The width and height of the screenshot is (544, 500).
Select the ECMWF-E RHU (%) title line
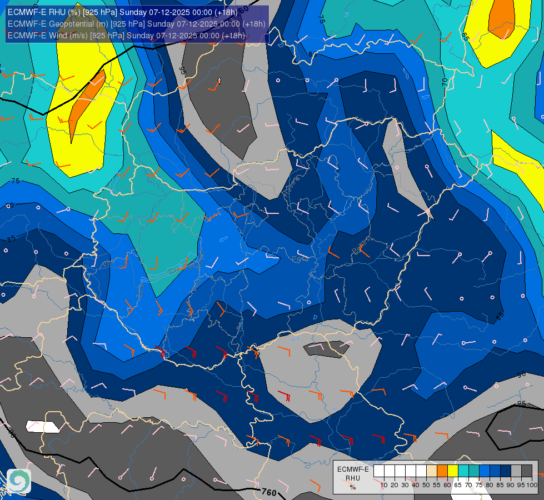point(123,12)
